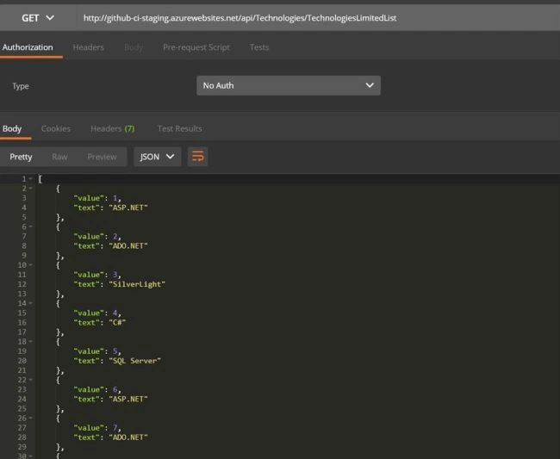Select the Authorization tab
The image size is (560, 459).
click(28, 47)
